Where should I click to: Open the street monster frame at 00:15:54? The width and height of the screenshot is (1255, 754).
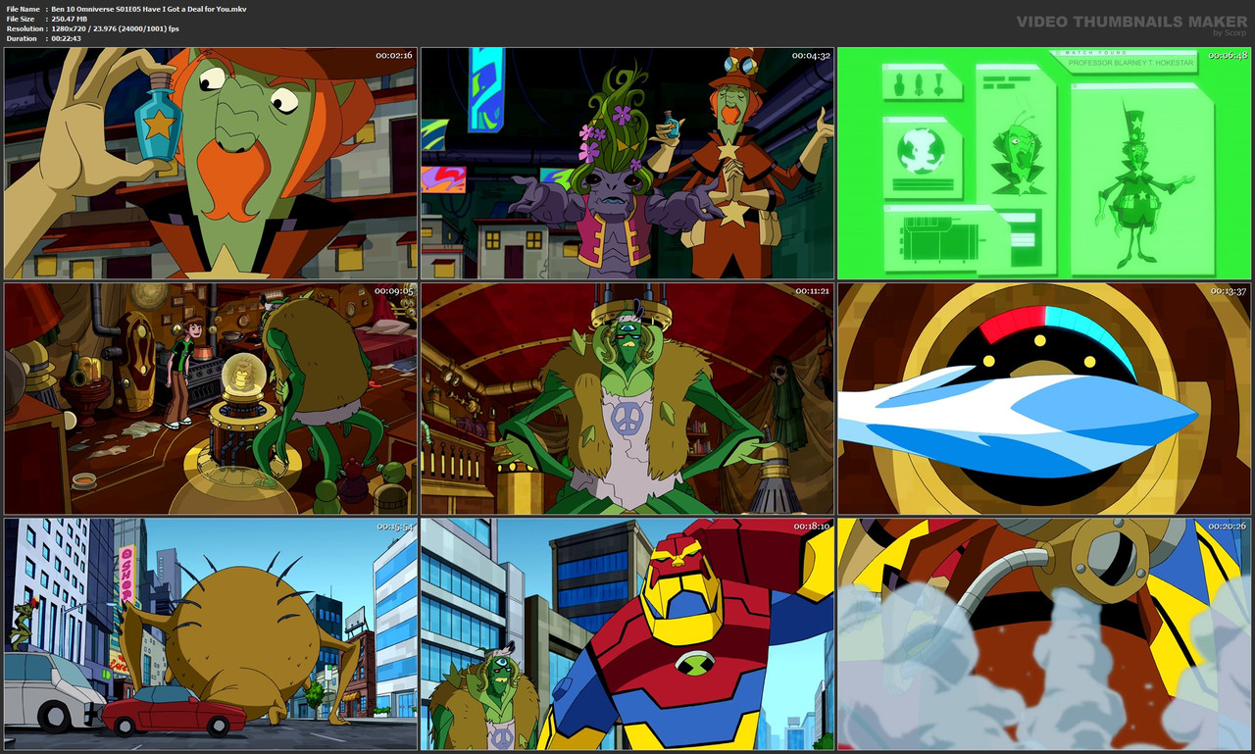209,632
